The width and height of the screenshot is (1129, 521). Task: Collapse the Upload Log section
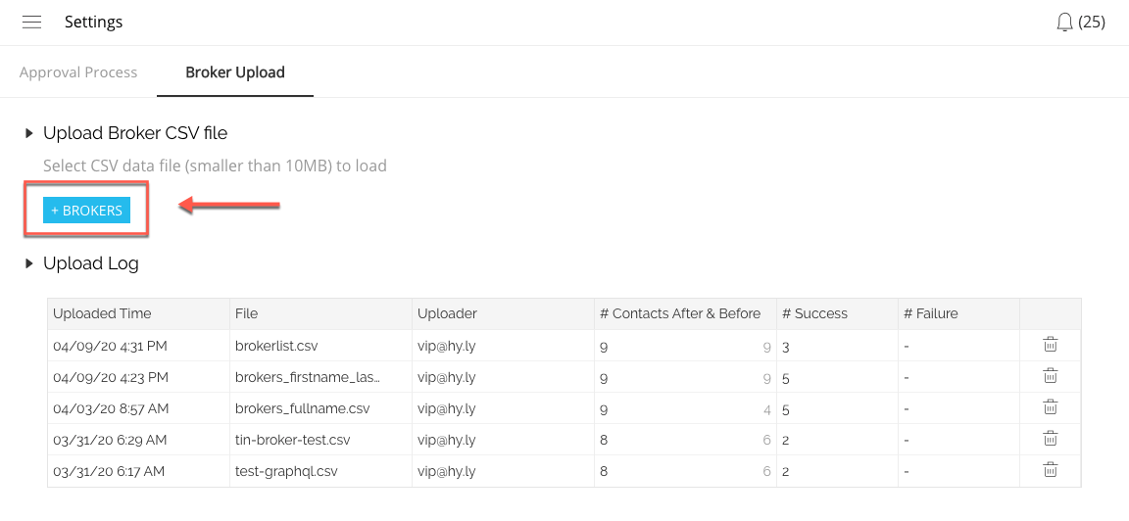click(29, 263)
